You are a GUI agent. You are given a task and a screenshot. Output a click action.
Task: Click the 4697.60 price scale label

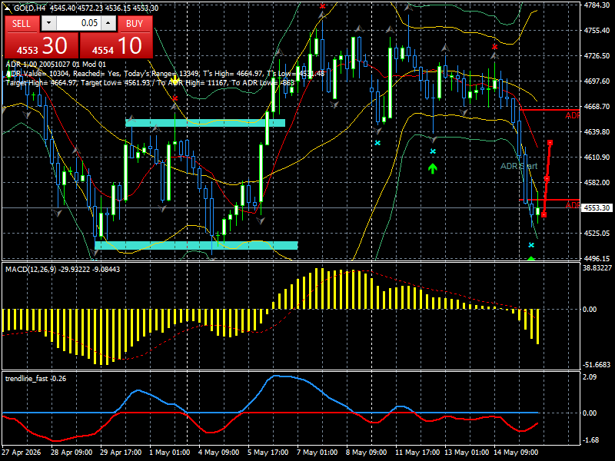click(597, 81)
